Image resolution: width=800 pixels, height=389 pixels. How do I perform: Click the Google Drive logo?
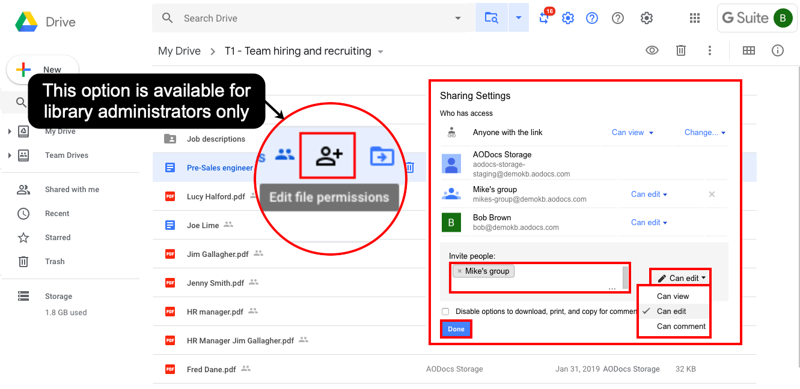tap(26, 22)
